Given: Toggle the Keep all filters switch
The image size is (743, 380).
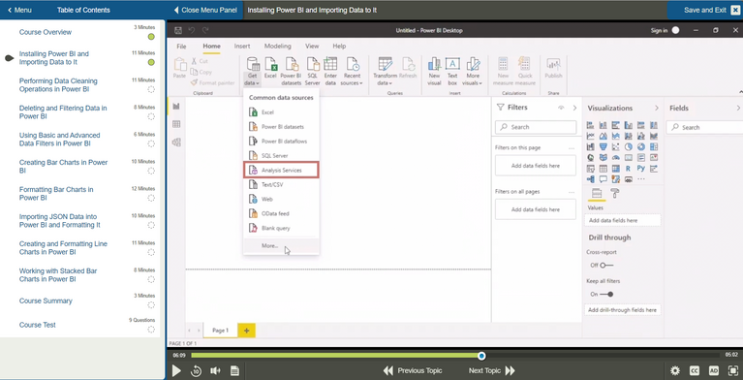Looking at the screenshot, I should [606, 294].
